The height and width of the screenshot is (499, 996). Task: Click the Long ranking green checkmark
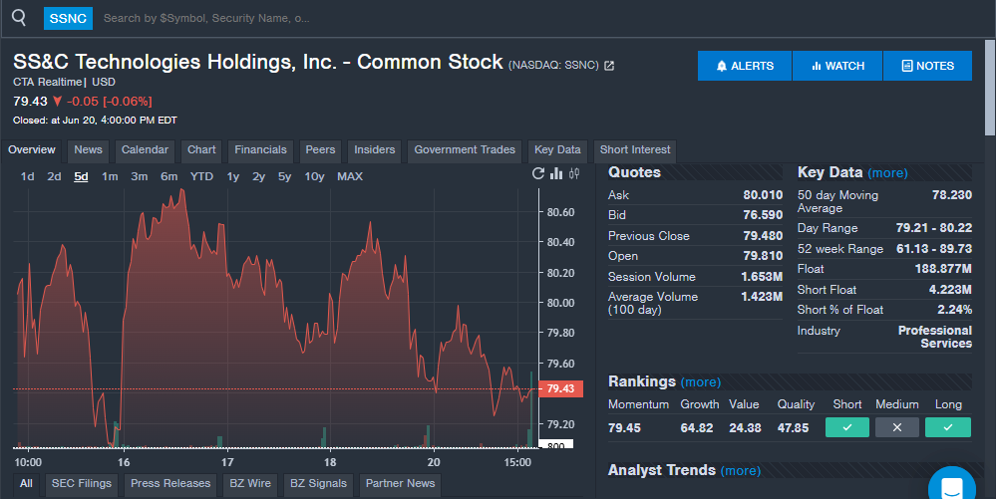click(948, 427)
